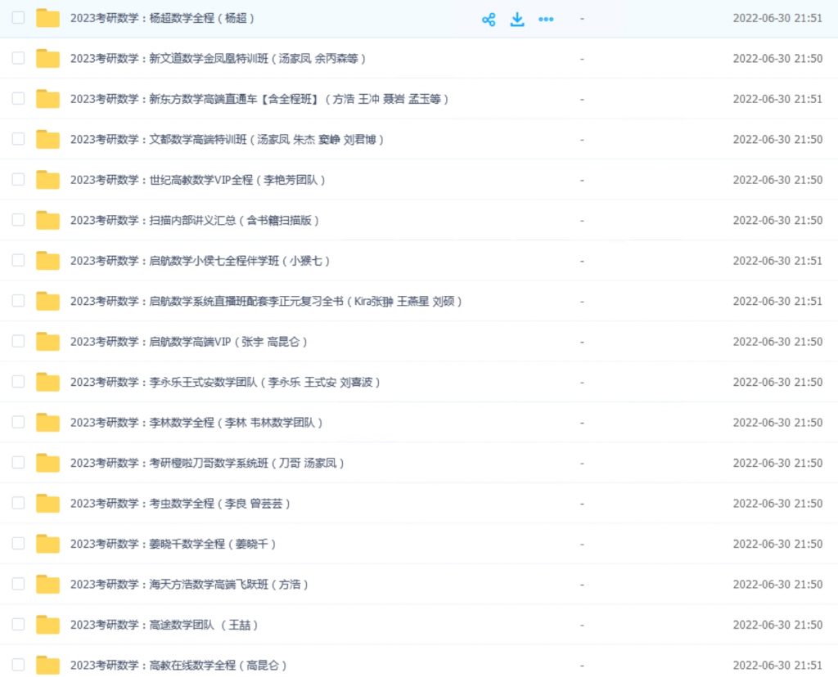Click folder icon of 高途数学团队
Image resolution: width=838 pixels, height=677 pixels.
tap(47, 625)
